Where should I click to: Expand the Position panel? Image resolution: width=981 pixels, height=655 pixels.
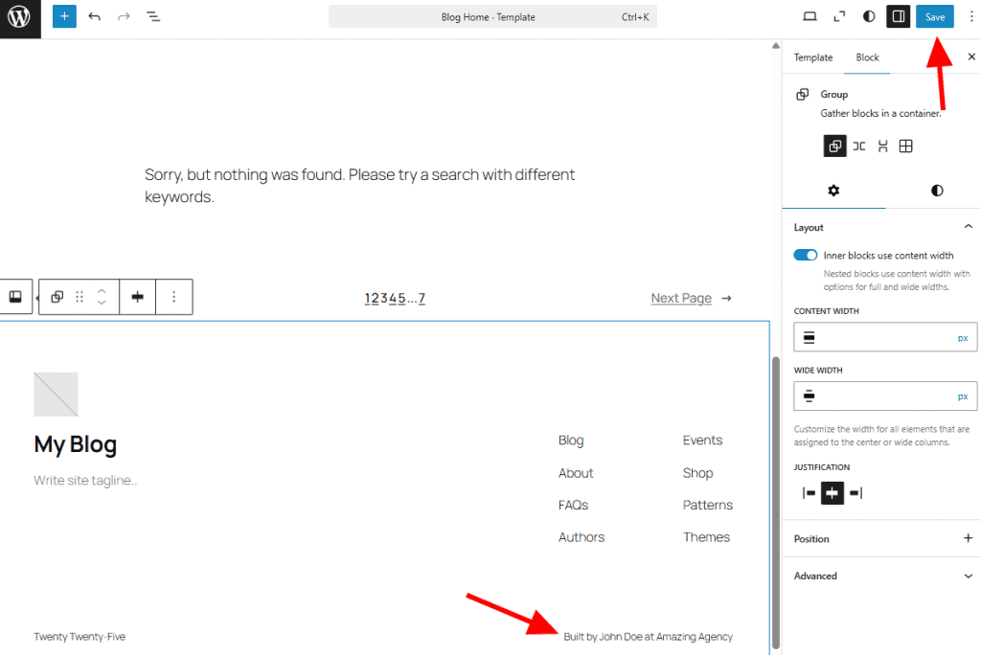pos(967,538)
